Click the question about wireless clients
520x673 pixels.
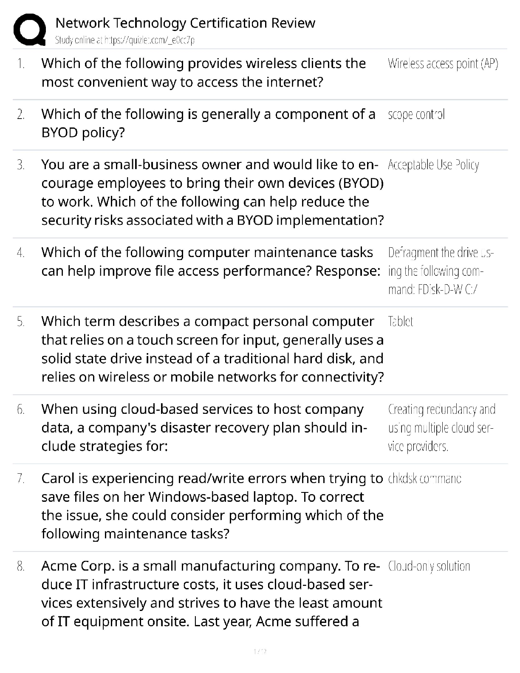pyautogui.click(x=203, y=73)
